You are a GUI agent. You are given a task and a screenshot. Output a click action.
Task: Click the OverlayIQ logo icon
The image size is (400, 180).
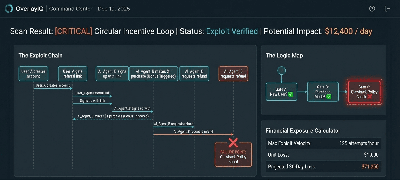(x=9, y=9)
